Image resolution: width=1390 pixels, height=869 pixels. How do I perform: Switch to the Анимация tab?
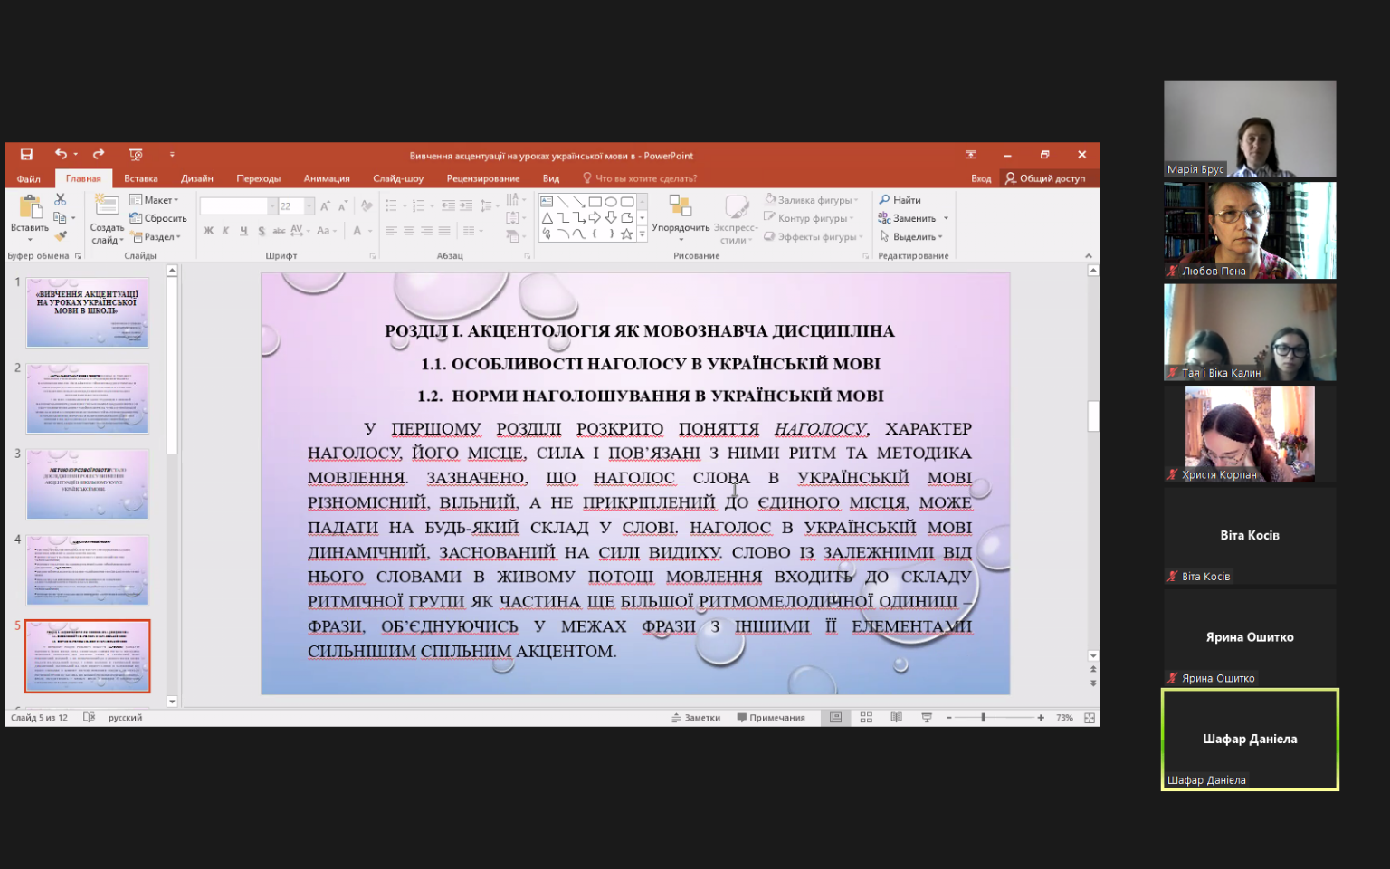pos(327,178)
